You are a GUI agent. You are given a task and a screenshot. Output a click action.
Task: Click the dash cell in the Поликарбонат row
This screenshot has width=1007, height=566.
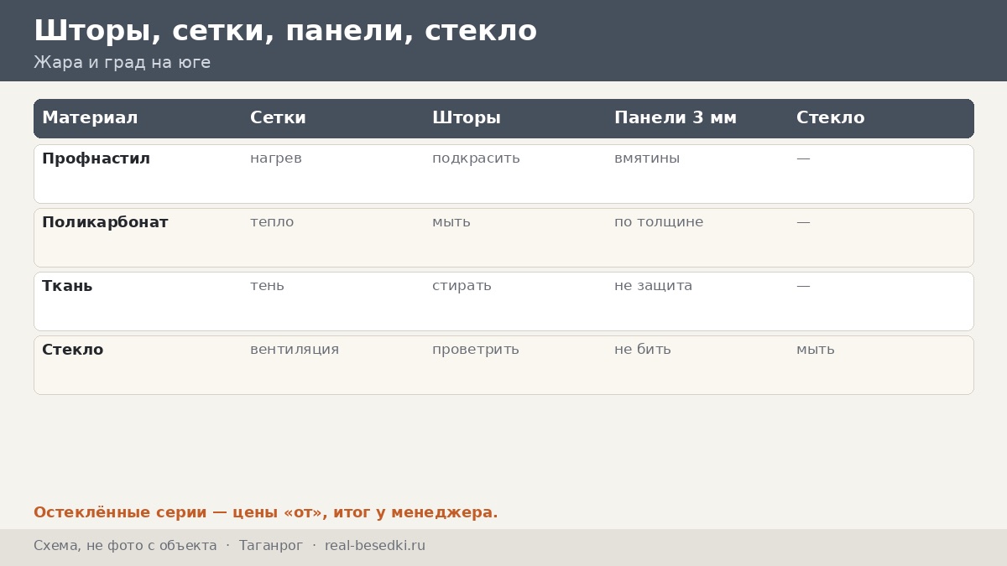tap(803, 222)
